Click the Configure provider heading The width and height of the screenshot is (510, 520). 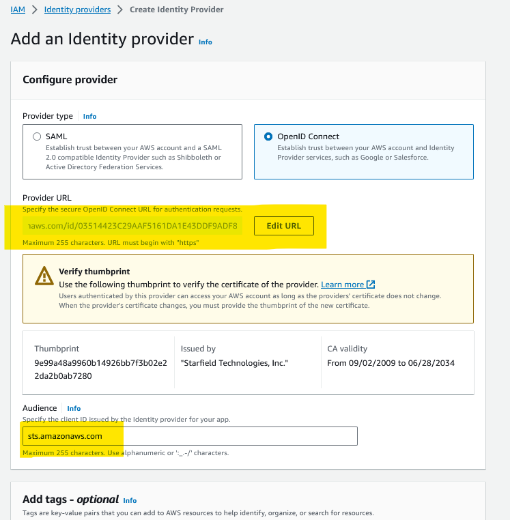[x=70, y=80]
